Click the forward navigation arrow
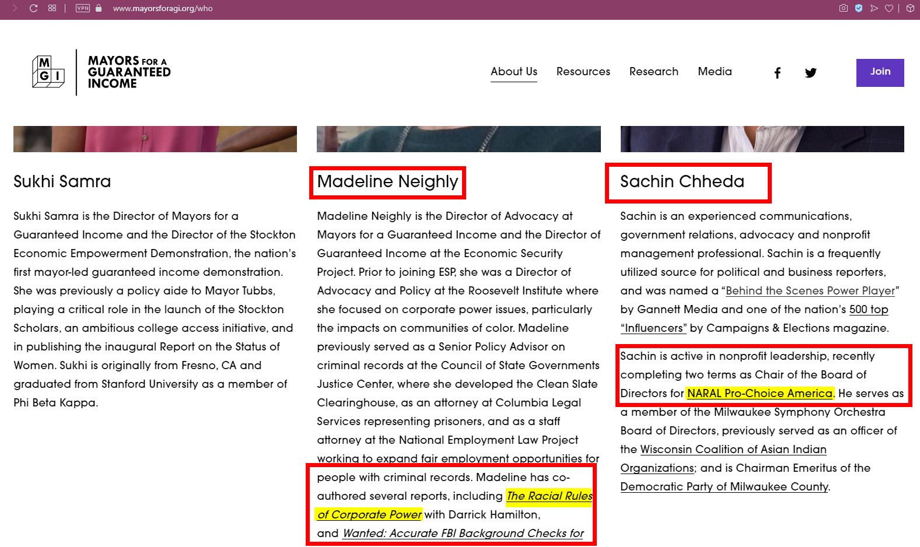920x547 pixels. (x=15, y=8)
